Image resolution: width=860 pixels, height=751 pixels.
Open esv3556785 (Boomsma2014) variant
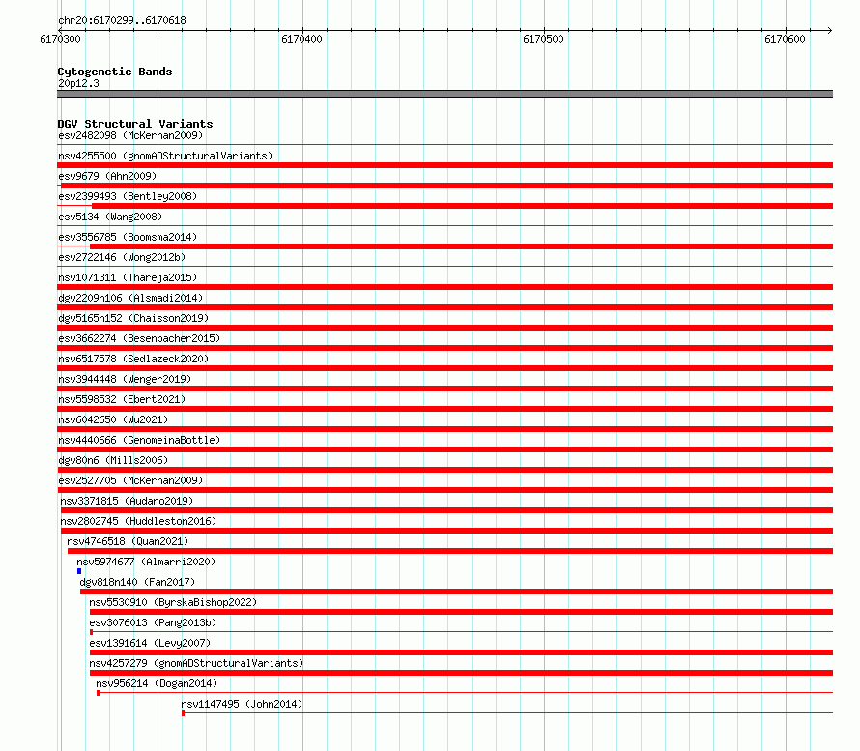point(128,237)
